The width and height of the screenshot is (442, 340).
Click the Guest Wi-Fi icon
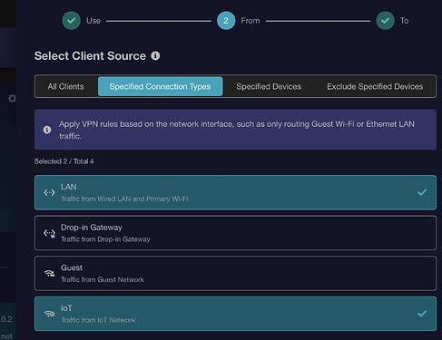pos(49,274)
